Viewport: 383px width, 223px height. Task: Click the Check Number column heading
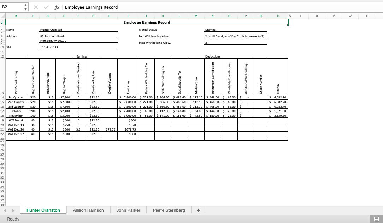(x=261, y=77)
